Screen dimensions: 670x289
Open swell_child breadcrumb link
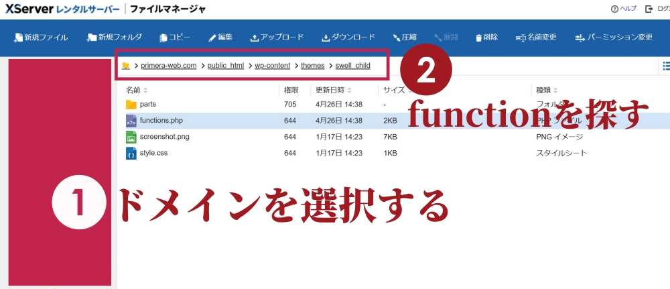pyautogui.click(x=353, y=66)
